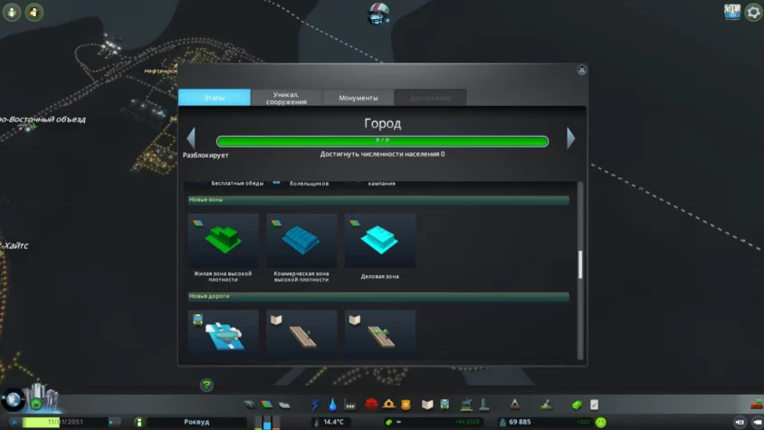
Task: Open the Zoning tool menu
Action: point(266,405)
